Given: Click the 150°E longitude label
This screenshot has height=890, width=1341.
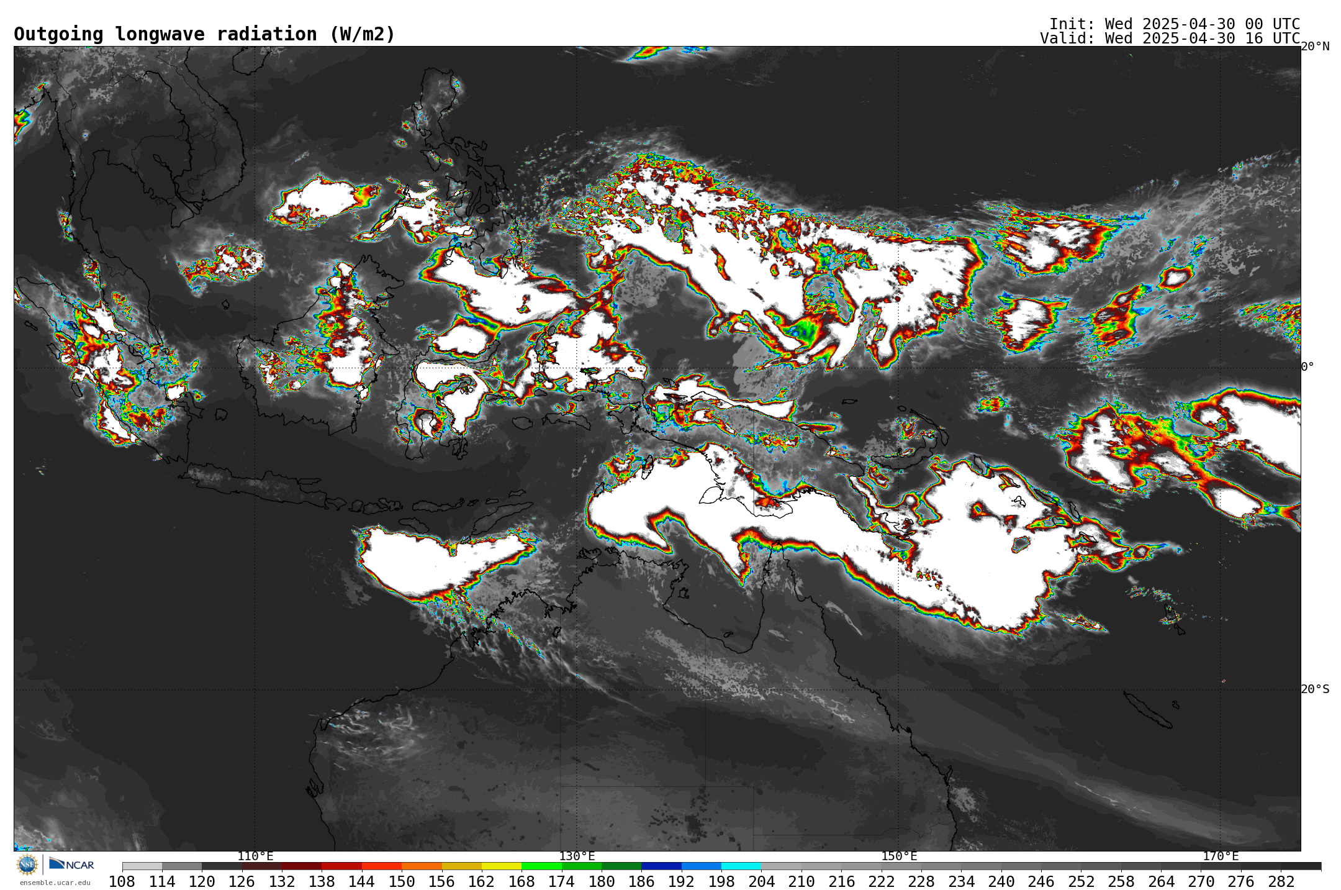Looking at the screenshot, I should (x=899, y=856).
